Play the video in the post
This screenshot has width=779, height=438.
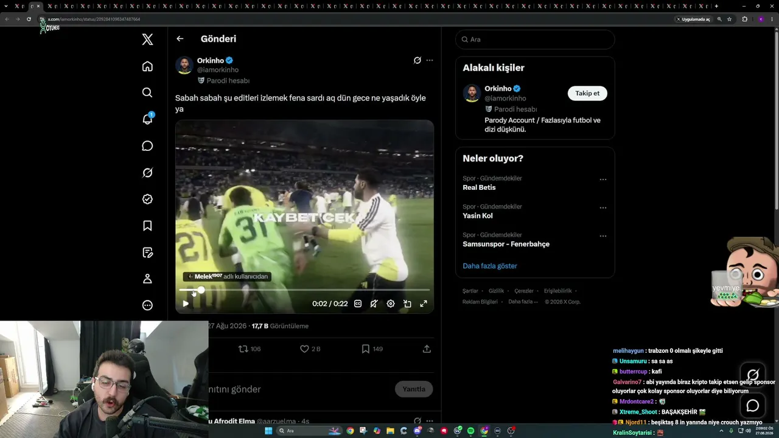point(186,304)
